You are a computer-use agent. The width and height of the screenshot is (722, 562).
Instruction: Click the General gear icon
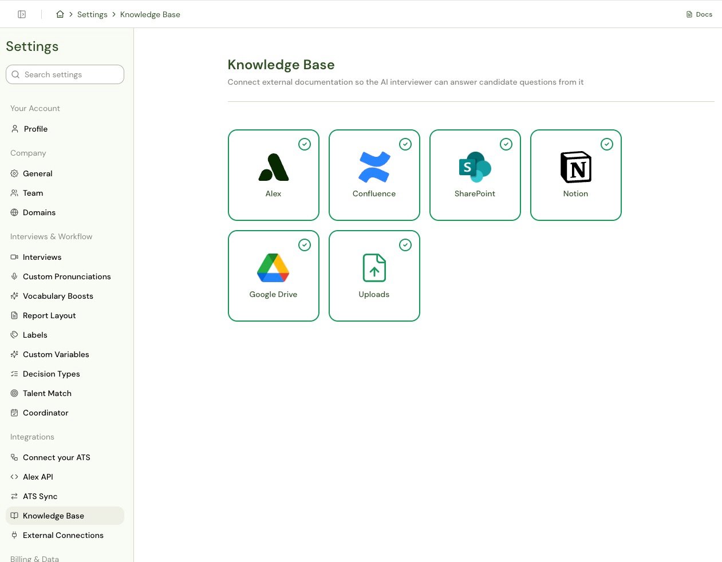coord(14,173)
